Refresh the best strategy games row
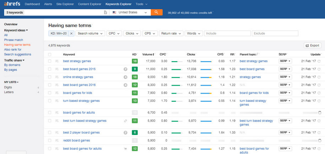Image resolution: width=325 pixels, height=154 pixels. click(x=319, y=61)
